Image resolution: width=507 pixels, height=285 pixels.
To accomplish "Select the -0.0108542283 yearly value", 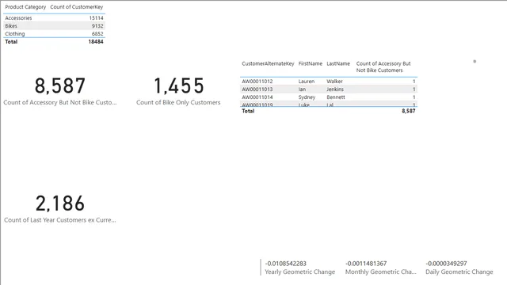I will coord(285,264).
